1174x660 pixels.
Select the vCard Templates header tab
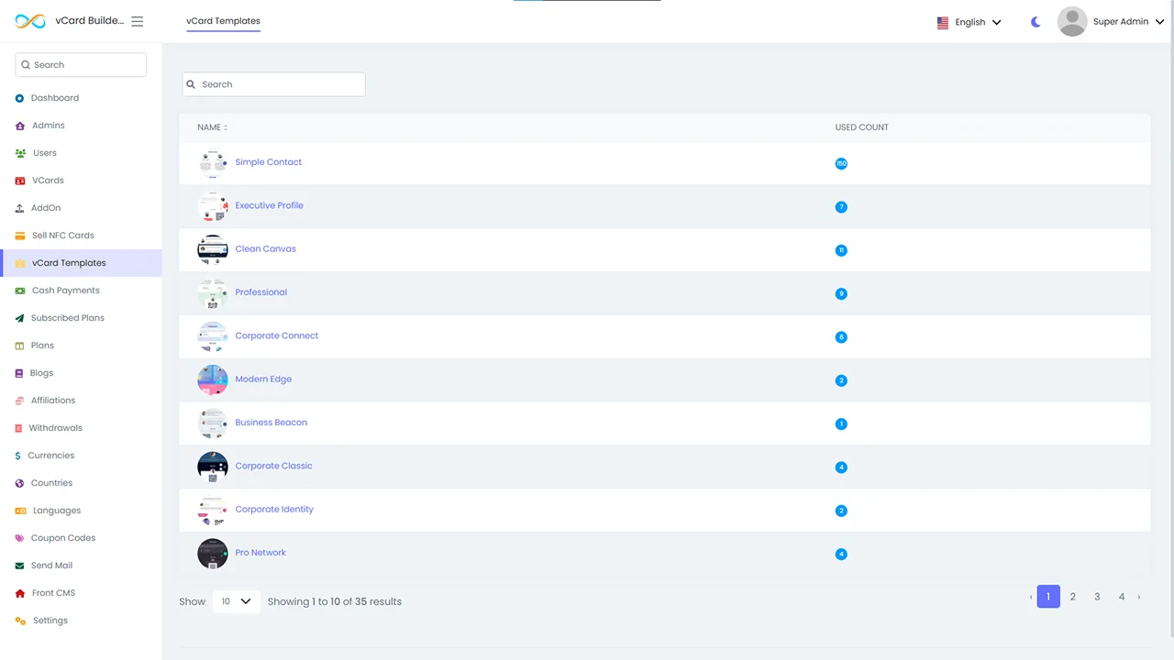point(223,21)
